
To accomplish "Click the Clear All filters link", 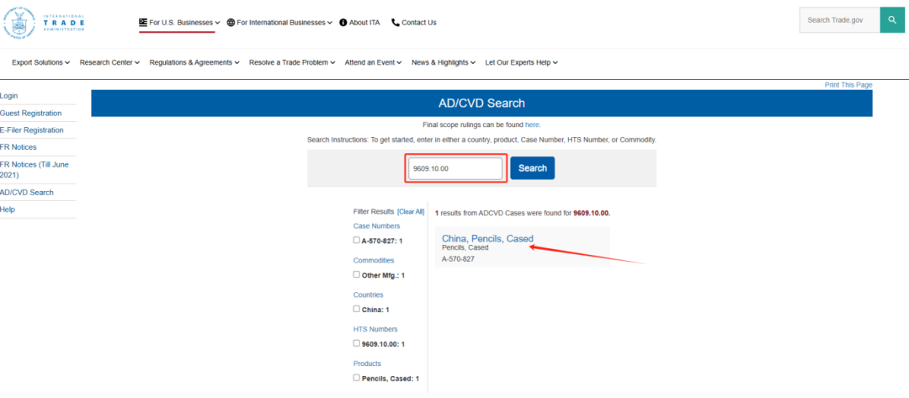I will pyautogui.click(x=411, y=212).
